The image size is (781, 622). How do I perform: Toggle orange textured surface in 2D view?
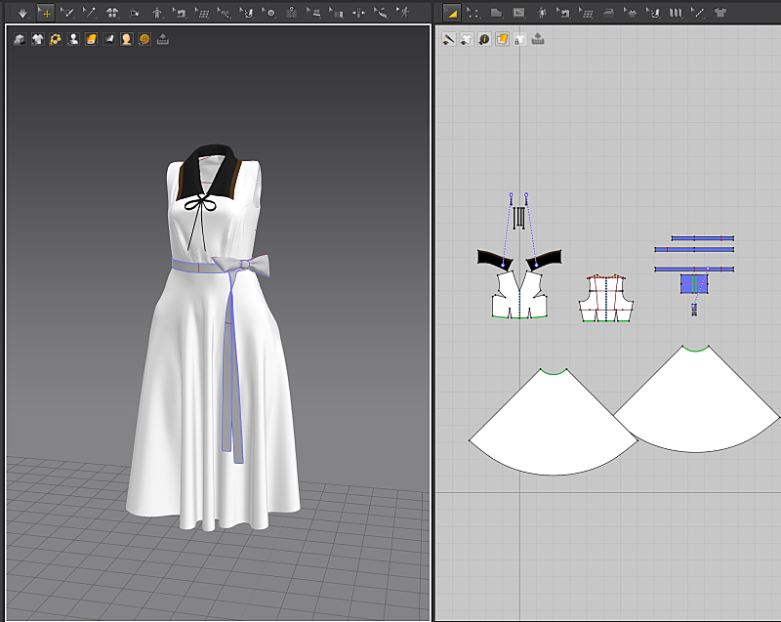point(502,40)
